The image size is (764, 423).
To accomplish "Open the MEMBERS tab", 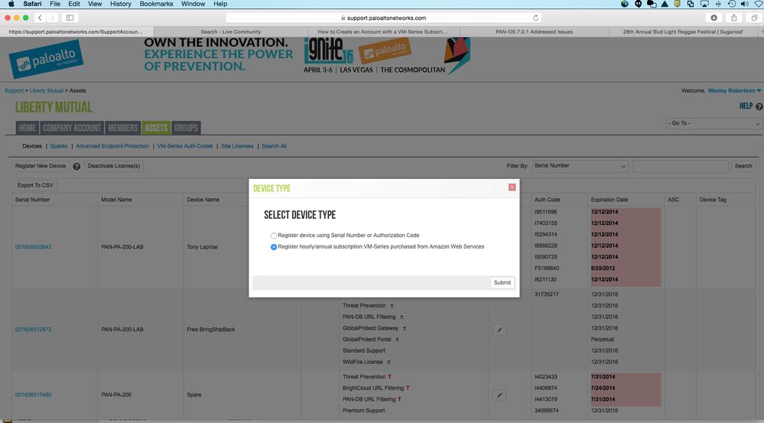I will tap(123, 129).
